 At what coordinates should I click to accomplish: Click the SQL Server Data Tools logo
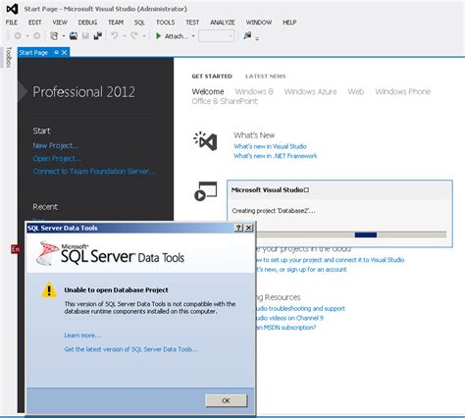coord(110,253)
